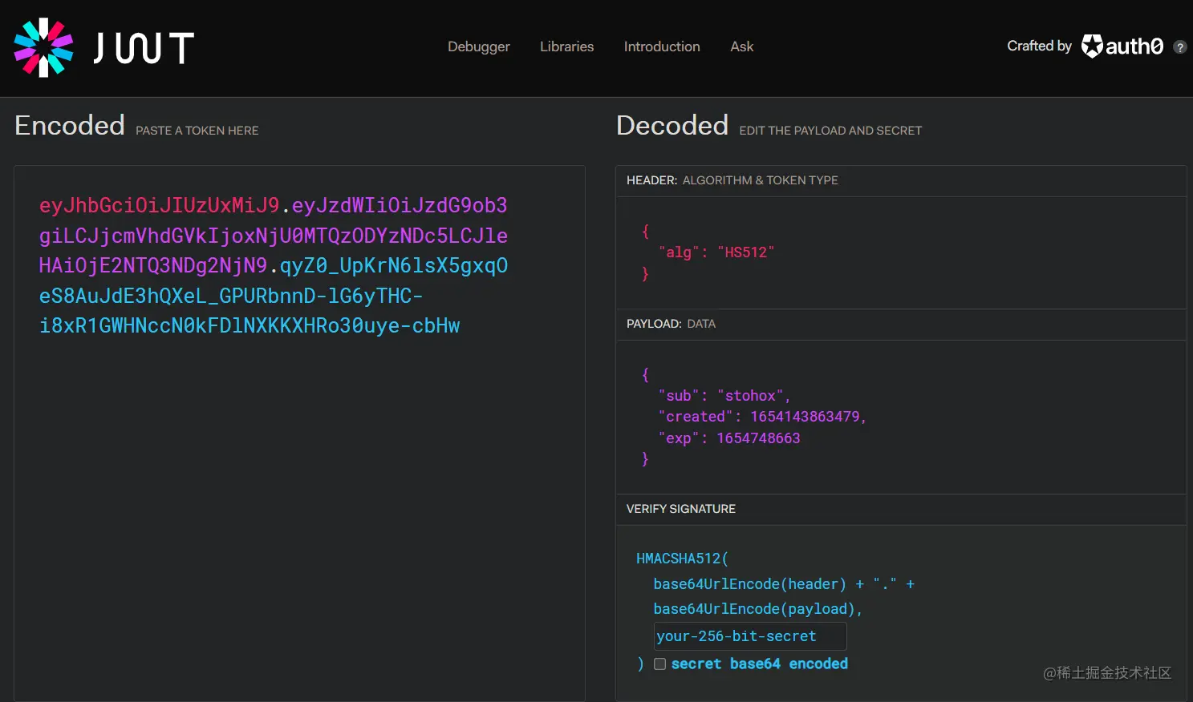This screenshot has height=702, width=1193.
Task: Click the "sub": "stohox" payload line
Action: tap(724, 396)
